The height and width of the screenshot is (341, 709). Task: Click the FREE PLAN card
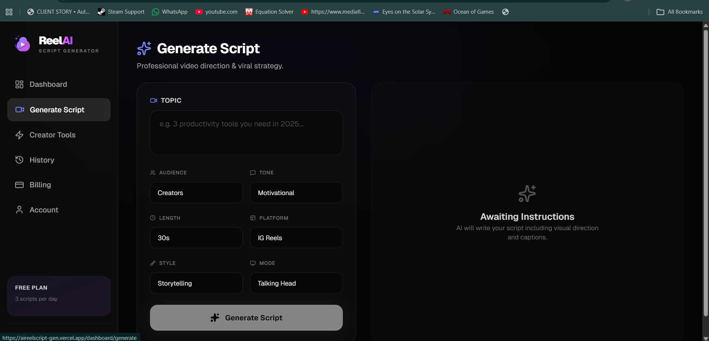tap(58, 296)
